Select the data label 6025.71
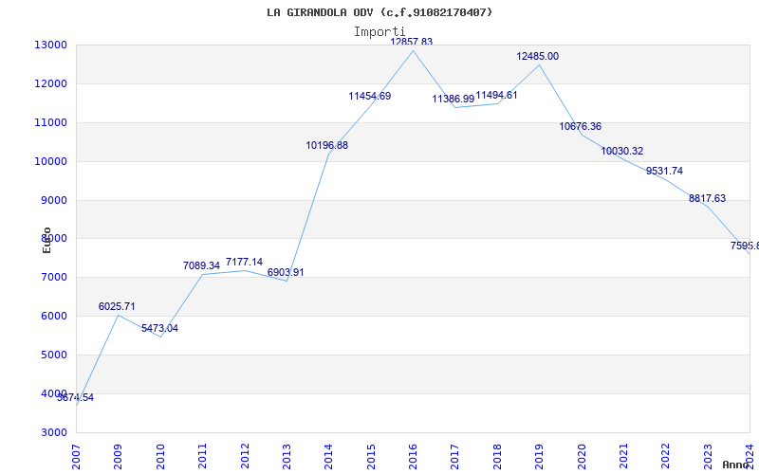The height and width of the screenshot is (474, 759). point(117,306)
